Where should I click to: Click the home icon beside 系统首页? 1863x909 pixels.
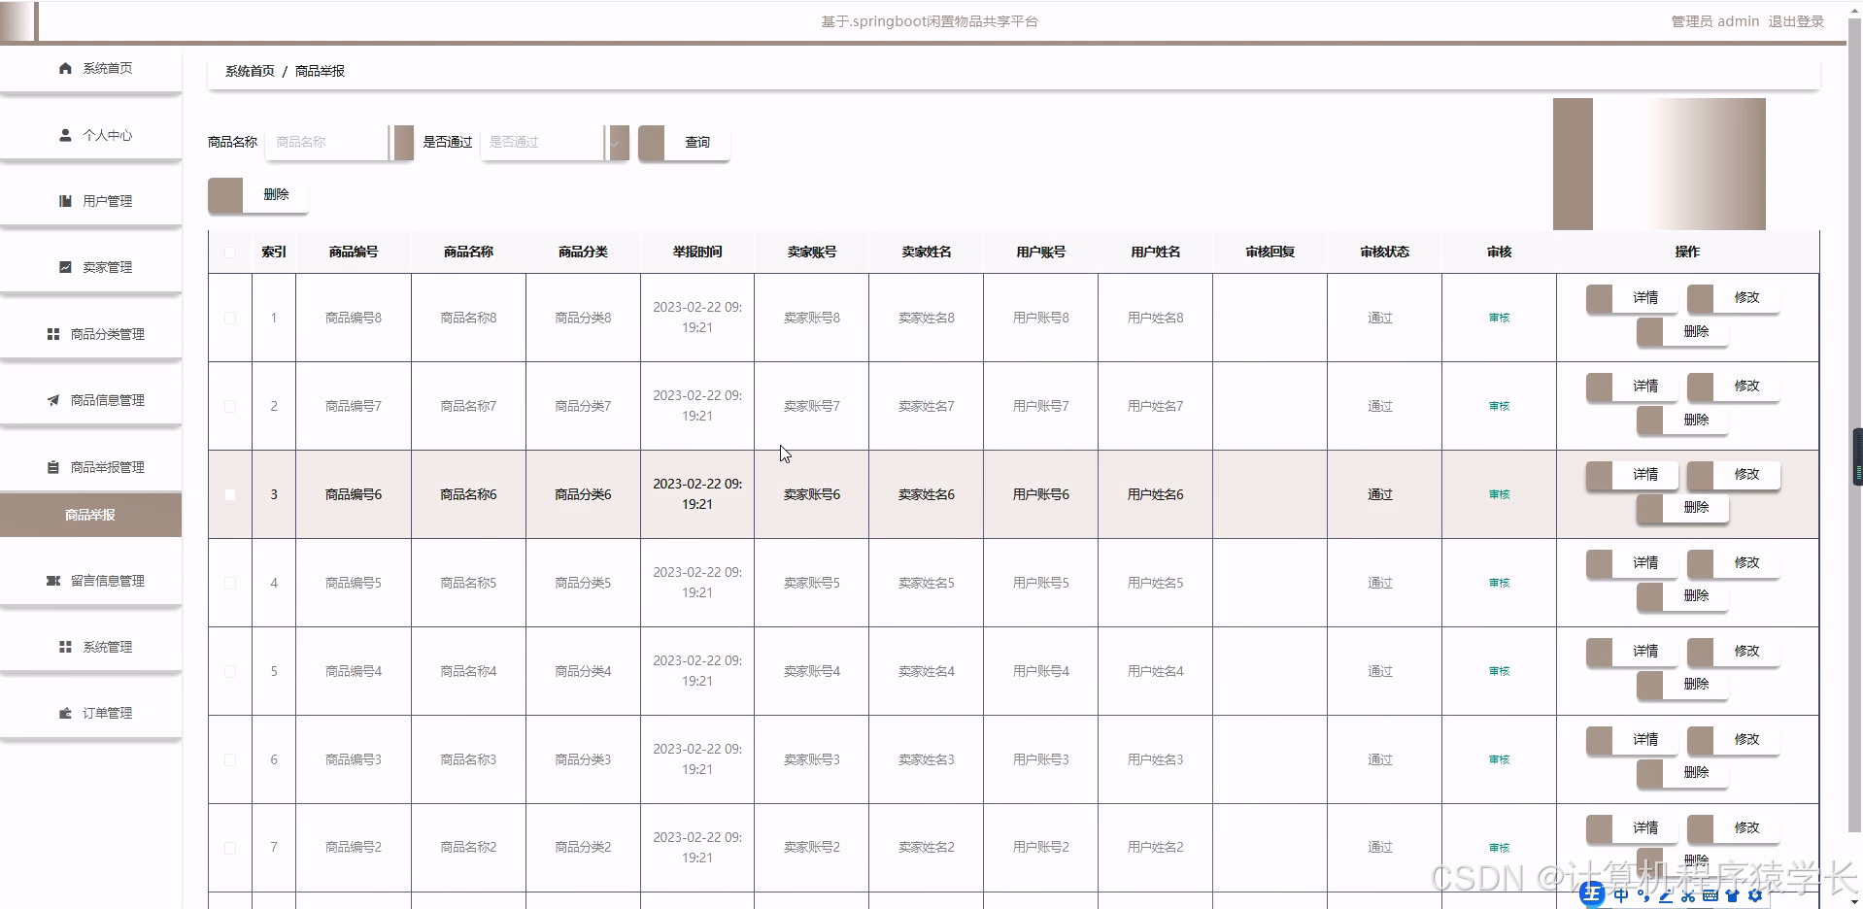tap(65, 68)
